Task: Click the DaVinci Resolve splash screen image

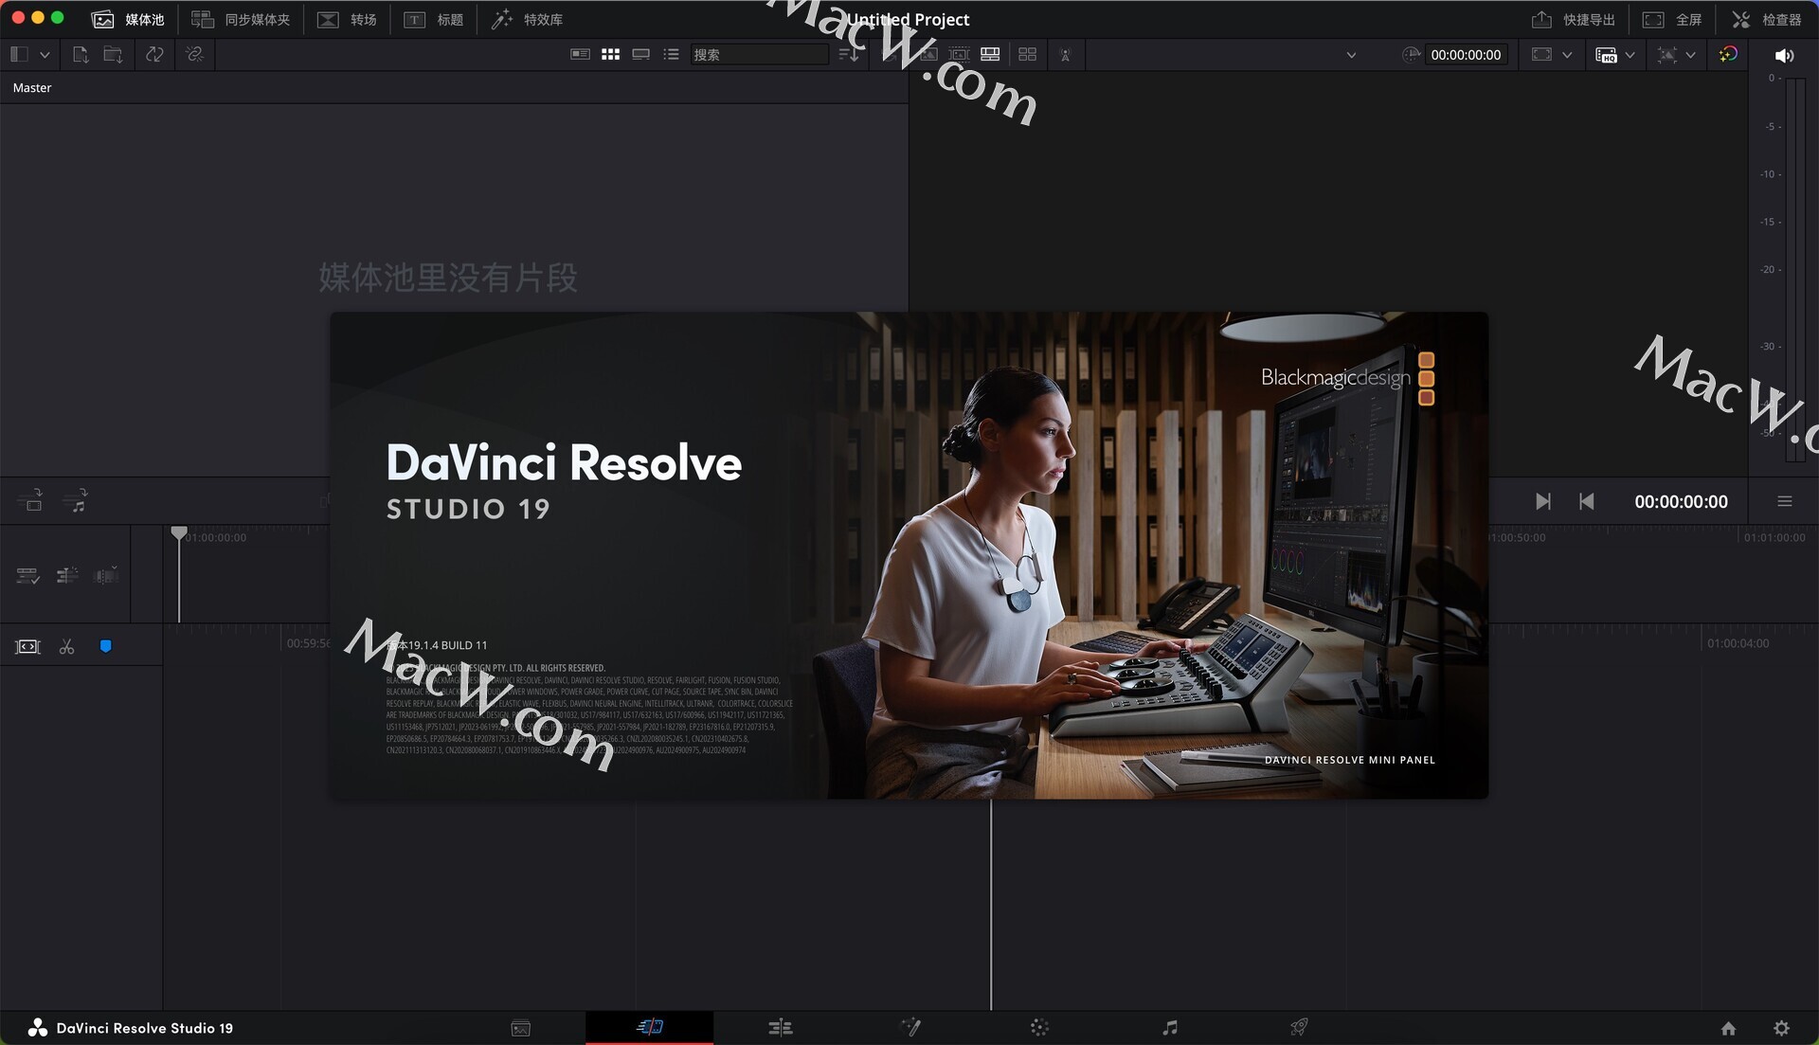Action: (x=909, y=555)
